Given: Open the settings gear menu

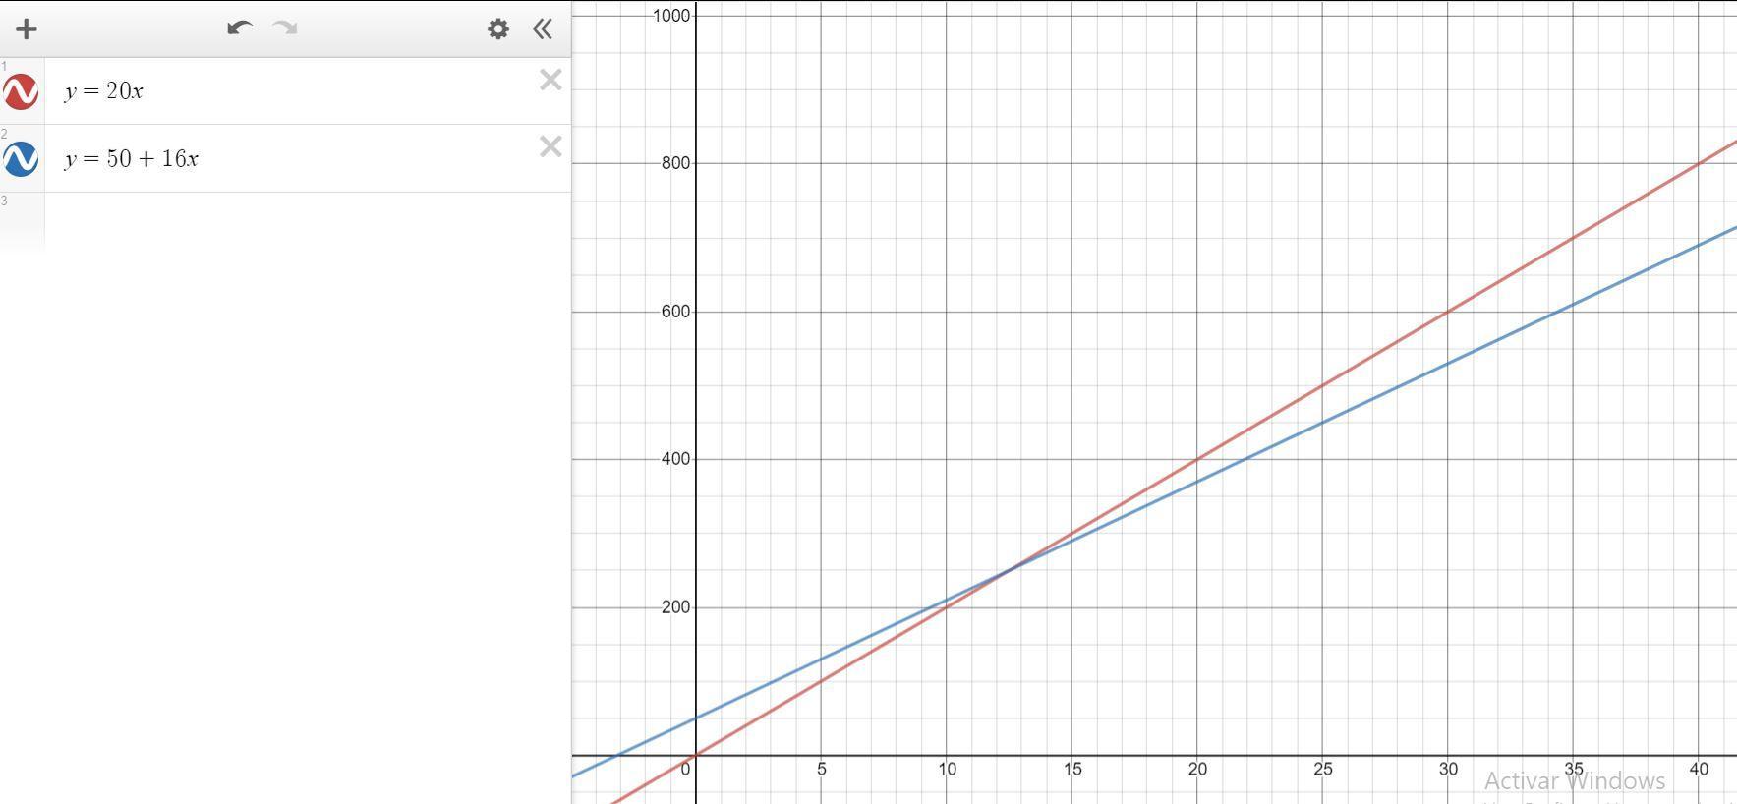Looking at the screenshot, I should pyautogui.click(x=498, y=29).
